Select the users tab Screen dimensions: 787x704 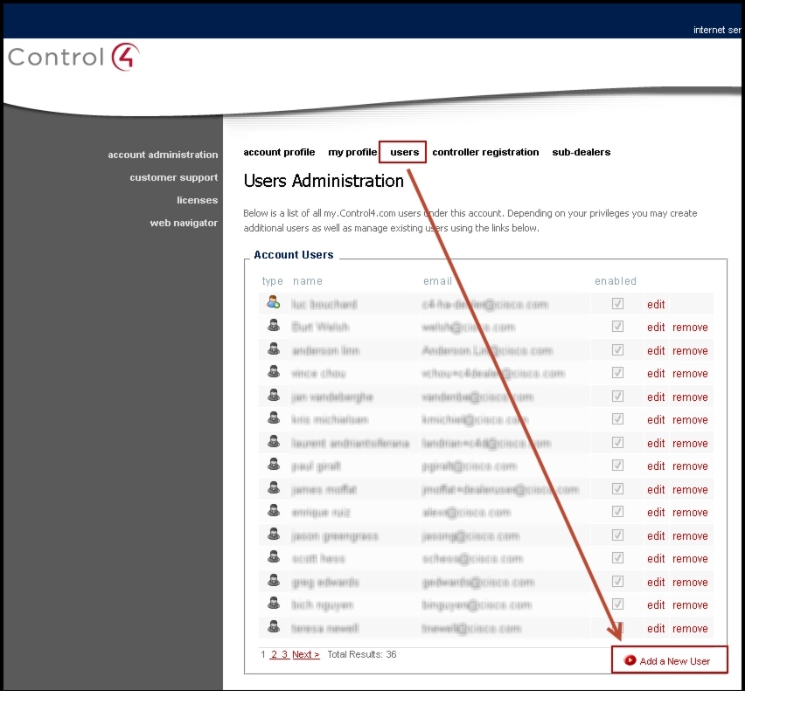coord(405,152)
